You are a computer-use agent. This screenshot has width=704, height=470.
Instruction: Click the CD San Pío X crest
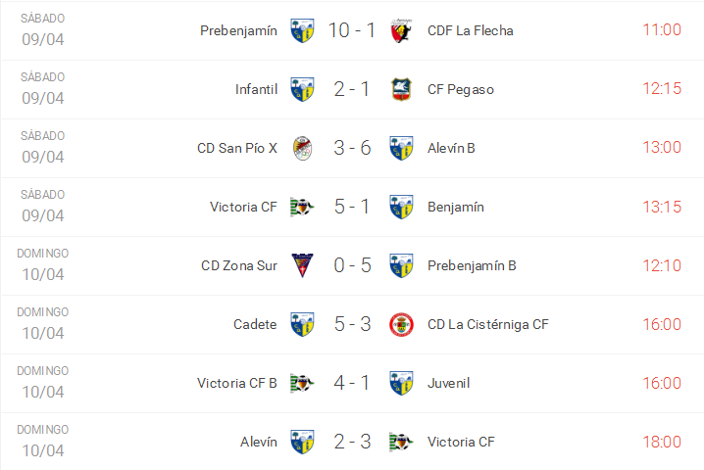tap(303, 148)
